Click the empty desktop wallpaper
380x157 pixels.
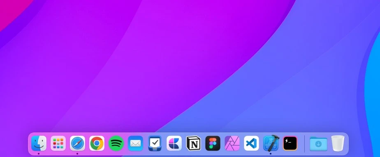click(190, 65)
